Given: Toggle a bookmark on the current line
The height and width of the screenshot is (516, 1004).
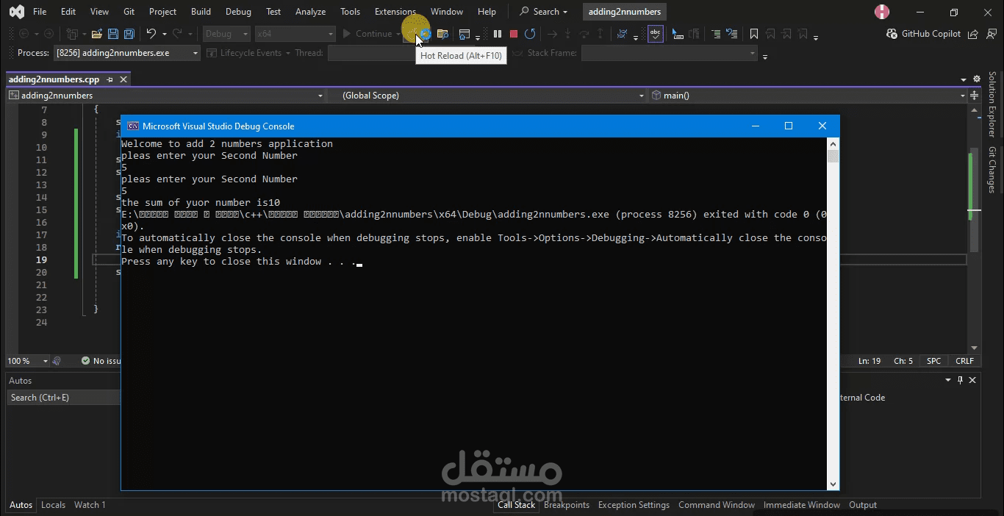Looking at the screenshot, I should coord(754,34).
